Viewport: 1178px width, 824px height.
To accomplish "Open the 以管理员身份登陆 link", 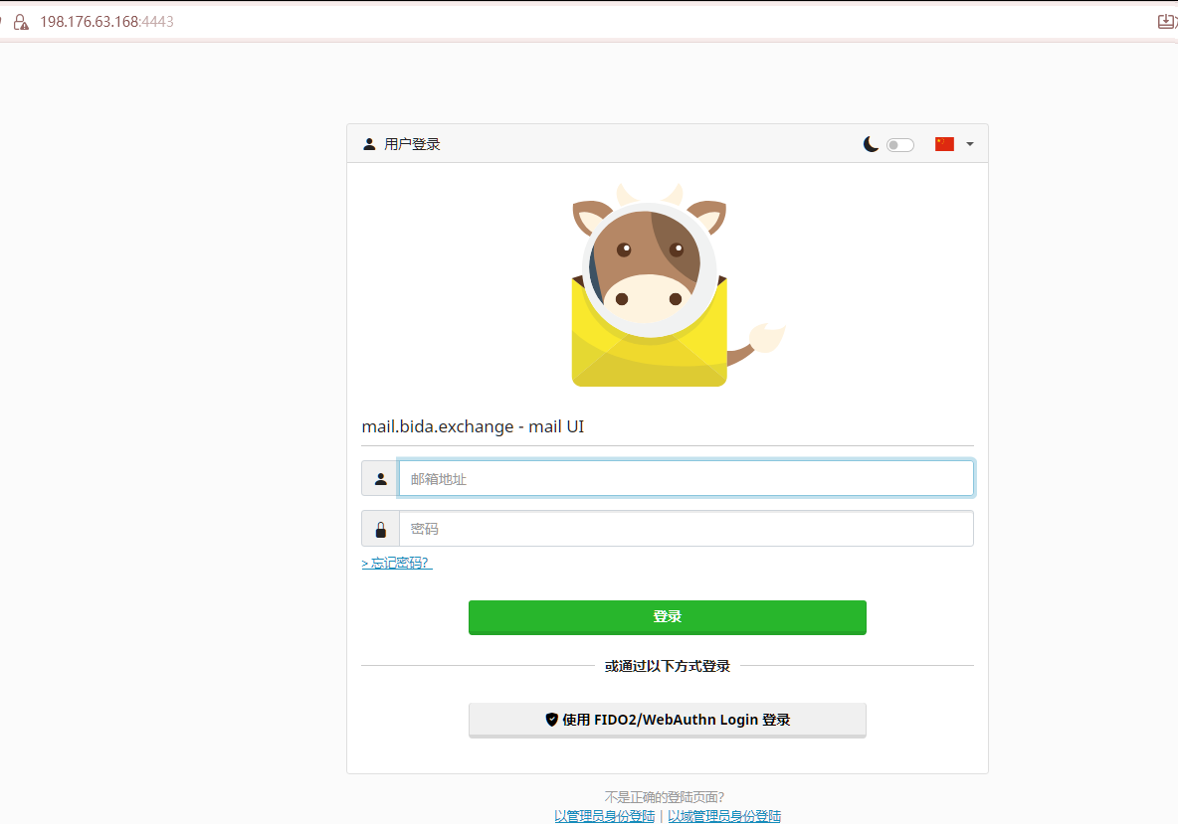I will [604, 816].
